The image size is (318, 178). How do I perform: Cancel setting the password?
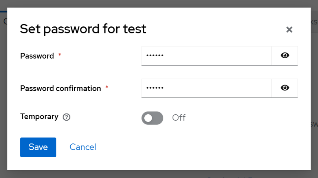click(x=83, y=147)
